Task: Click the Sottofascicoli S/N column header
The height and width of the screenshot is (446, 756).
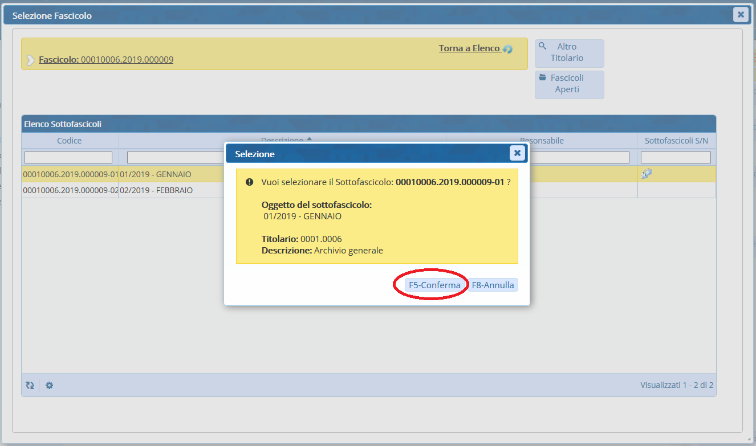Action: [676, 141]
